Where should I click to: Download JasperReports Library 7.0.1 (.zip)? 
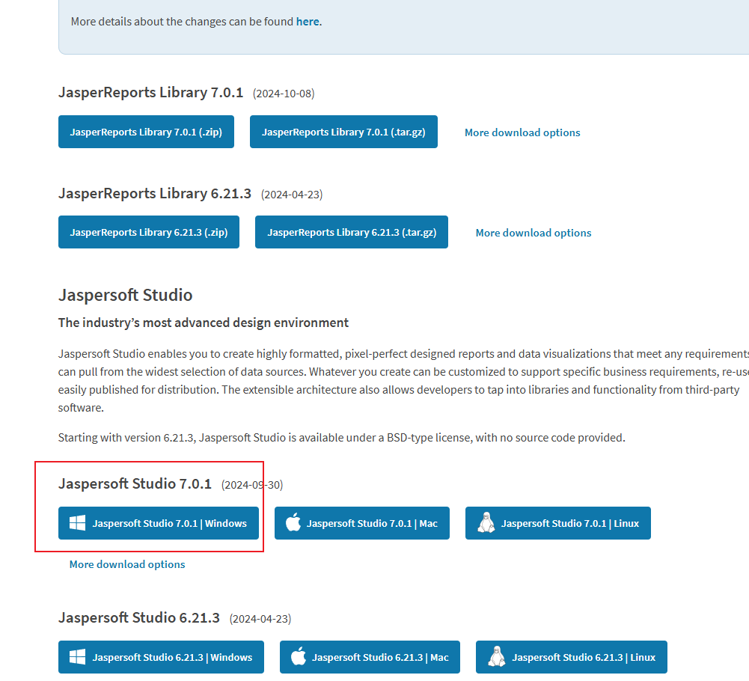point(146,132)
